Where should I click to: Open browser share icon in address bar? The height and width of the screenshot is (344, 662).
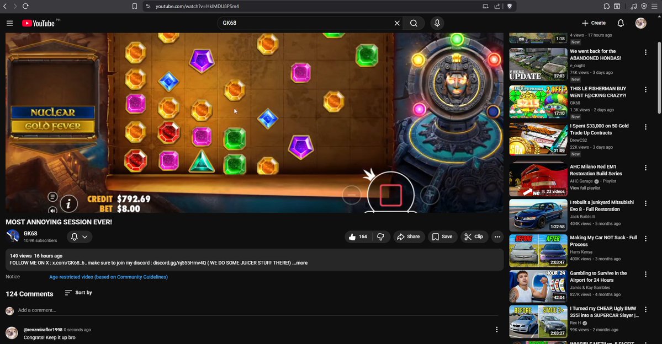pos(497,6)
